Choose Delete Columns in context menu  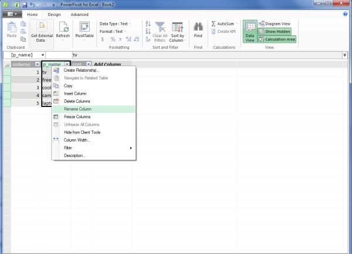pos(94,101)
